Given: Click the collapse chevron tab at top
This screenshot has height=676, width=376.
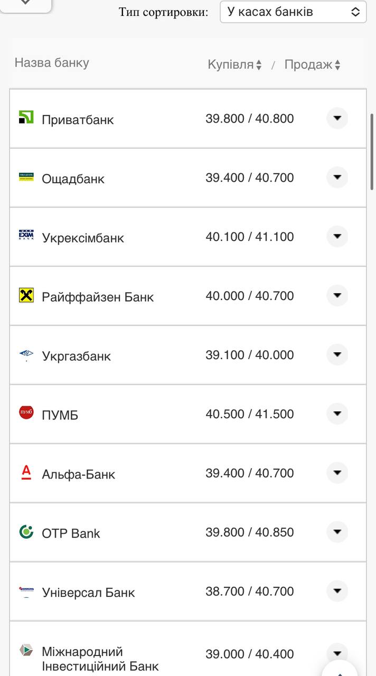Looking at the screenshot, I should click(x=25, y=3).
